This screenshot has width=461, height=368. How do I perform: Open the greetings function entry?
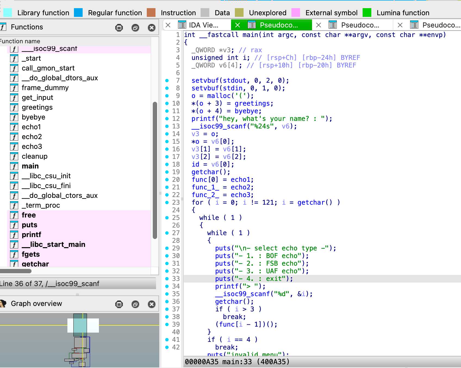[x=37, y=107]
